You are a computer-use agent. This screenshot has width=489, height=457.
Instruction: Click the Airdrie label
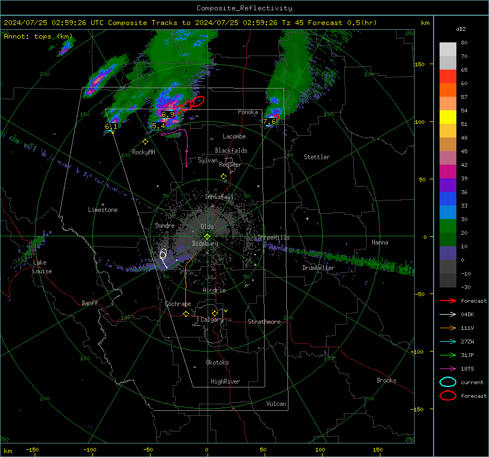tap(214, 290)
